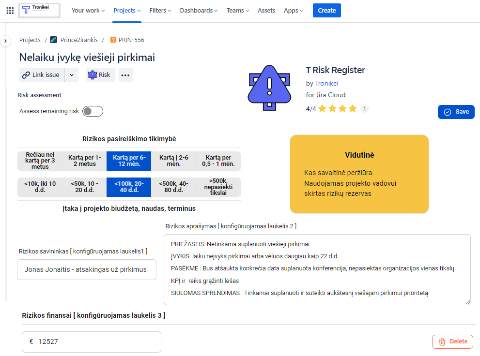Select probability 'Rečiau nei kartą per 3 metus'

point(40,161)
